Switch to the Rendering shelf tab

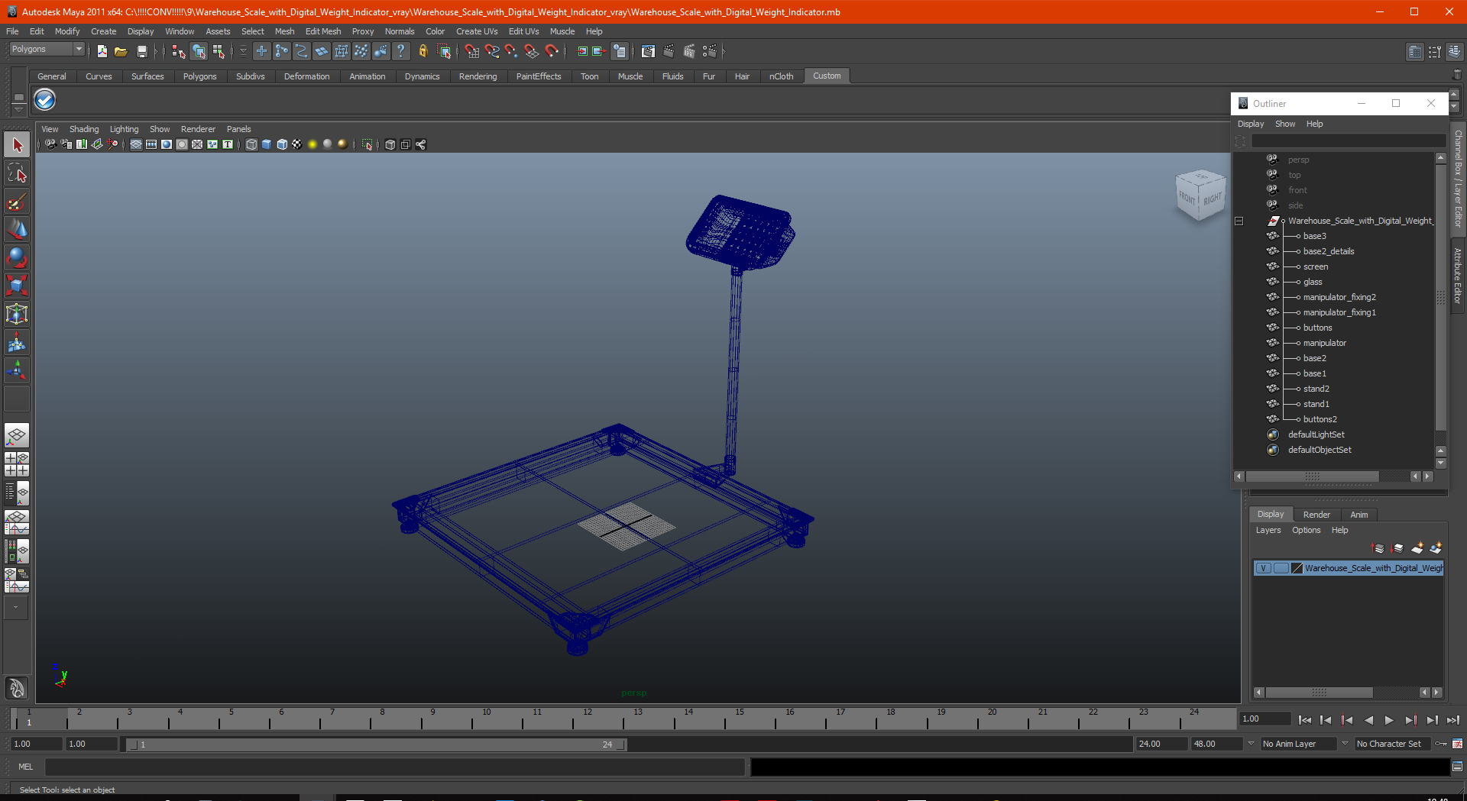pos(478,76)
